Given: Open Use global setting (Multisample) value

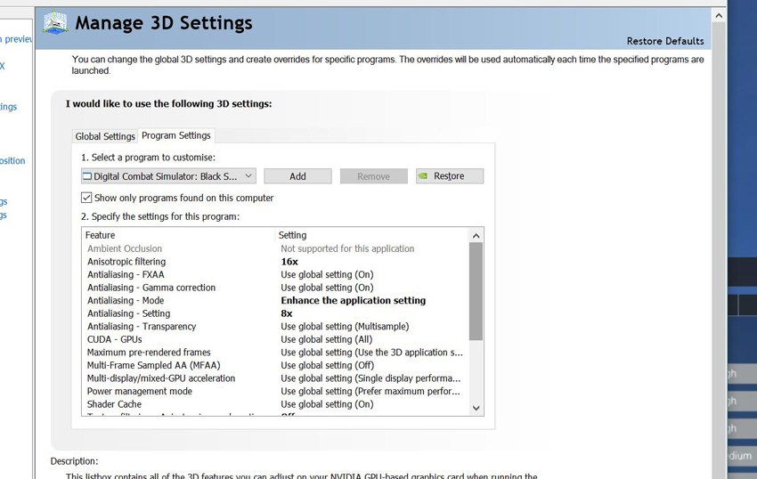Looking at the screenshot, I should click(x=345, y=327).
